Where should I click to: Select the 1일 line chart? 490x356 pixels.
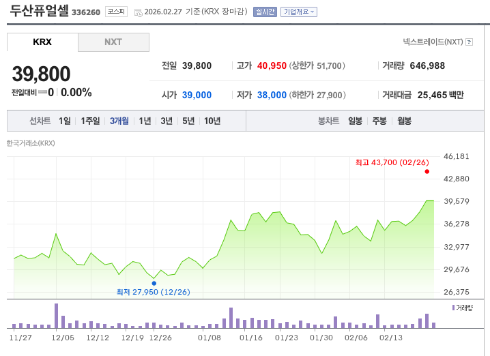coord(65,121)
